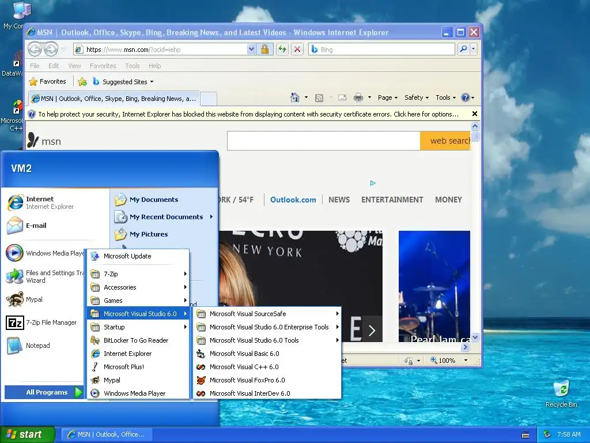The image size is (590, 443).
Task: Click the empty New Tab button
Action: [209, 99]
